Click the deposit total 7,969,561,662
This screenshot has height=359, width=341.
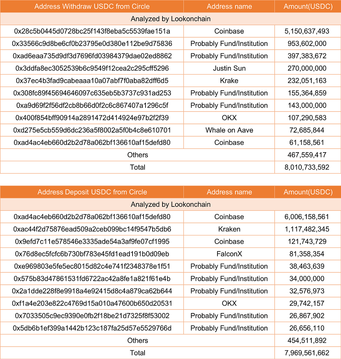[307, 353]
